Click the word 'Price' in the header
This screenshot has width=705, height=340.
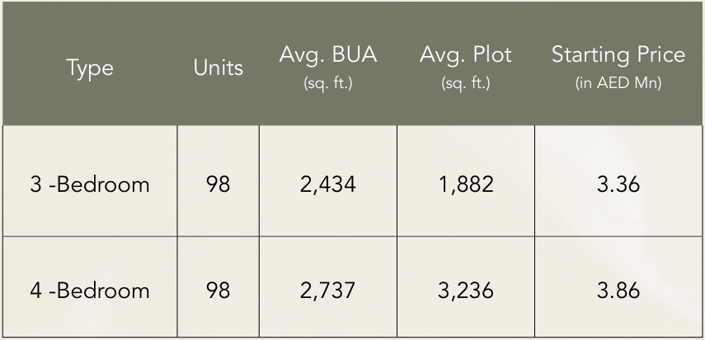point(656,56)
